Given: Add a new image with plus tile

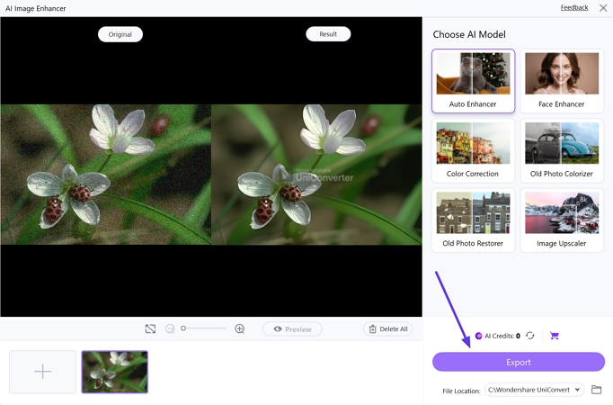Looking at the screenshot, I should 42,372.
